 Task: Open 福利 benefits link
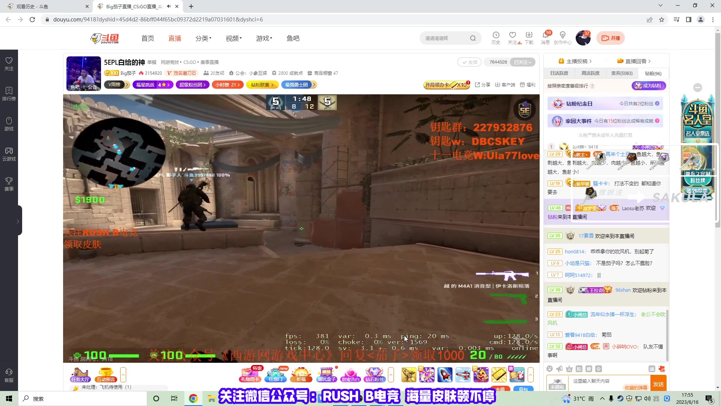pyautogui.click(x=527, y=85)
